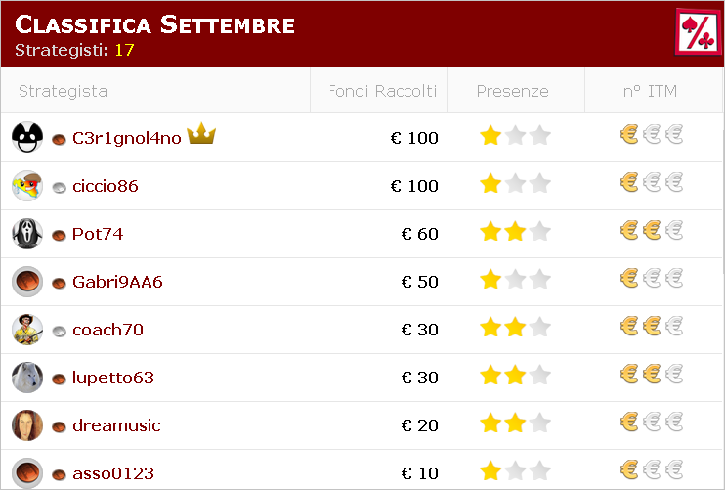725x490 pixels.
Task: Click the second gold euro coin for lupetto63
Action: [x=652, y=374]
